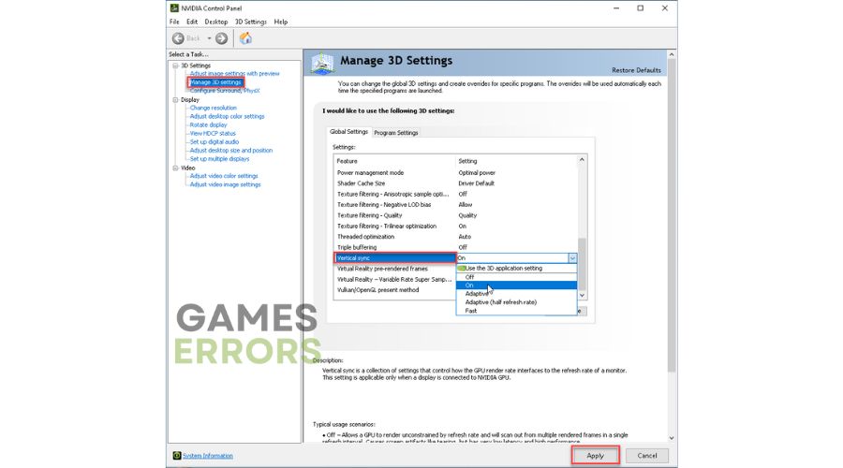The width and height of the screenshot is (843, 468).
Task: Collapse the 3D Settings tree node
Action: click(175, 66)
